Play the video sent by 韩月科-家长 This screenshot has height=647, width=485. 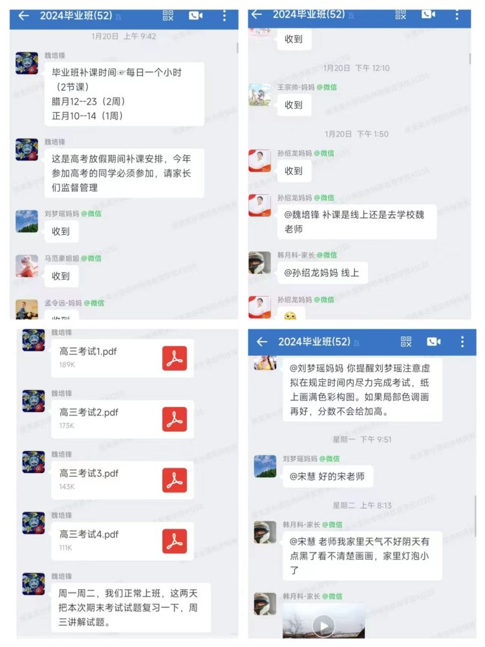(324, 626)
